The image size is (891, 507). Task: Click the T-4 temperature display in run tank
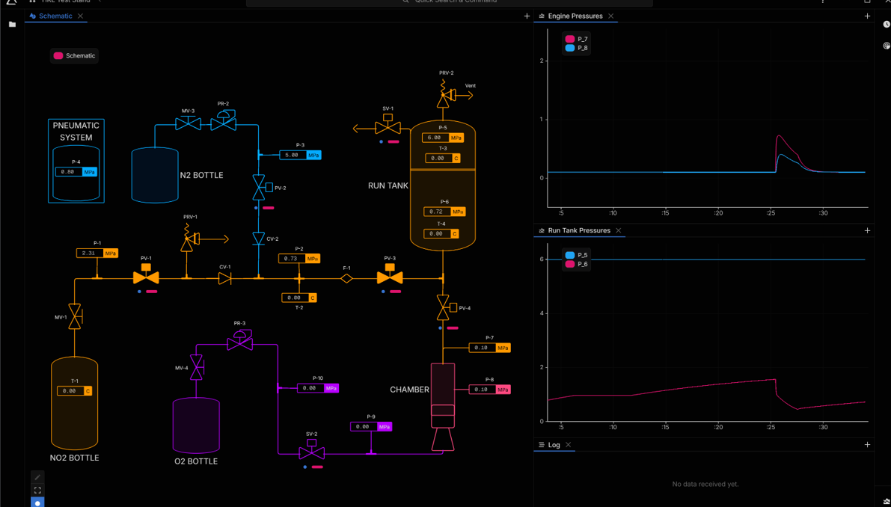(x=441, y=233)
